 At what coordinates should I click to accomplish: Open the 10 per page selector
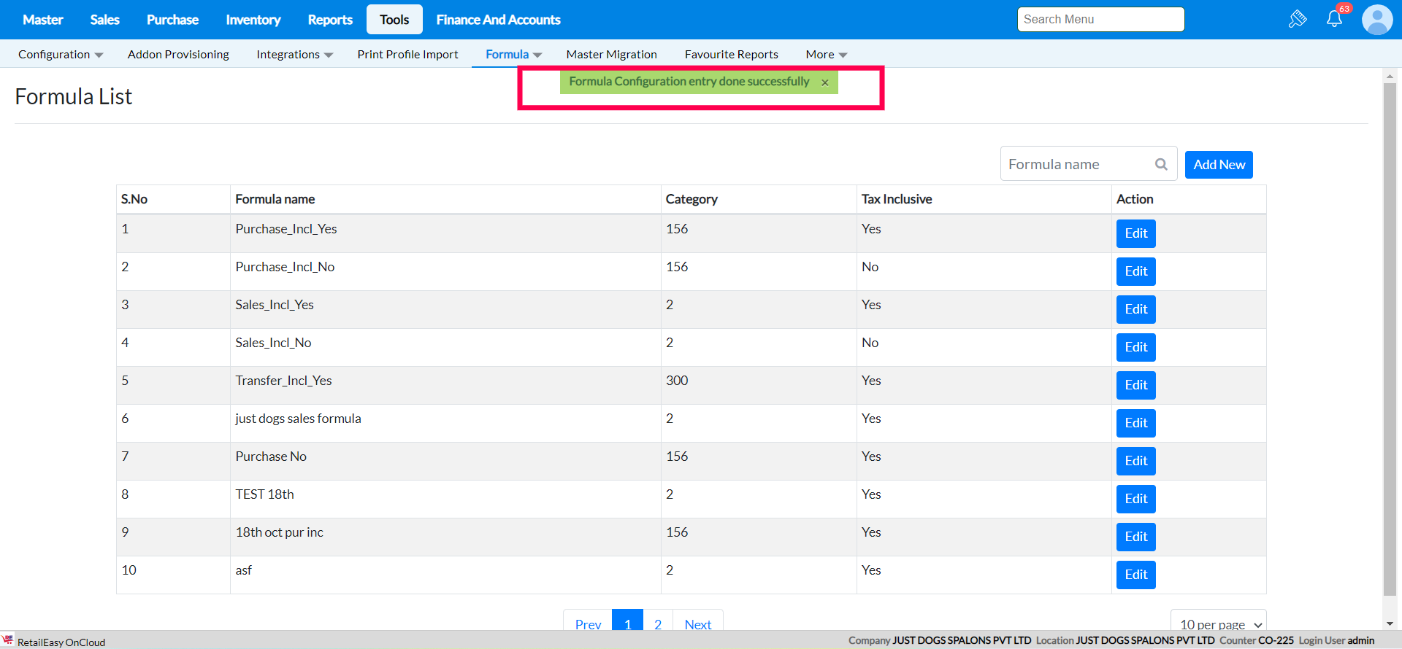point(1218,623)
